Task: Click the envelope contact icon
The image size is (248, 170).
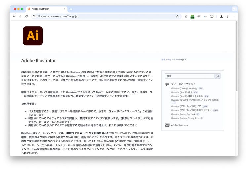Action: coord(167,125)
